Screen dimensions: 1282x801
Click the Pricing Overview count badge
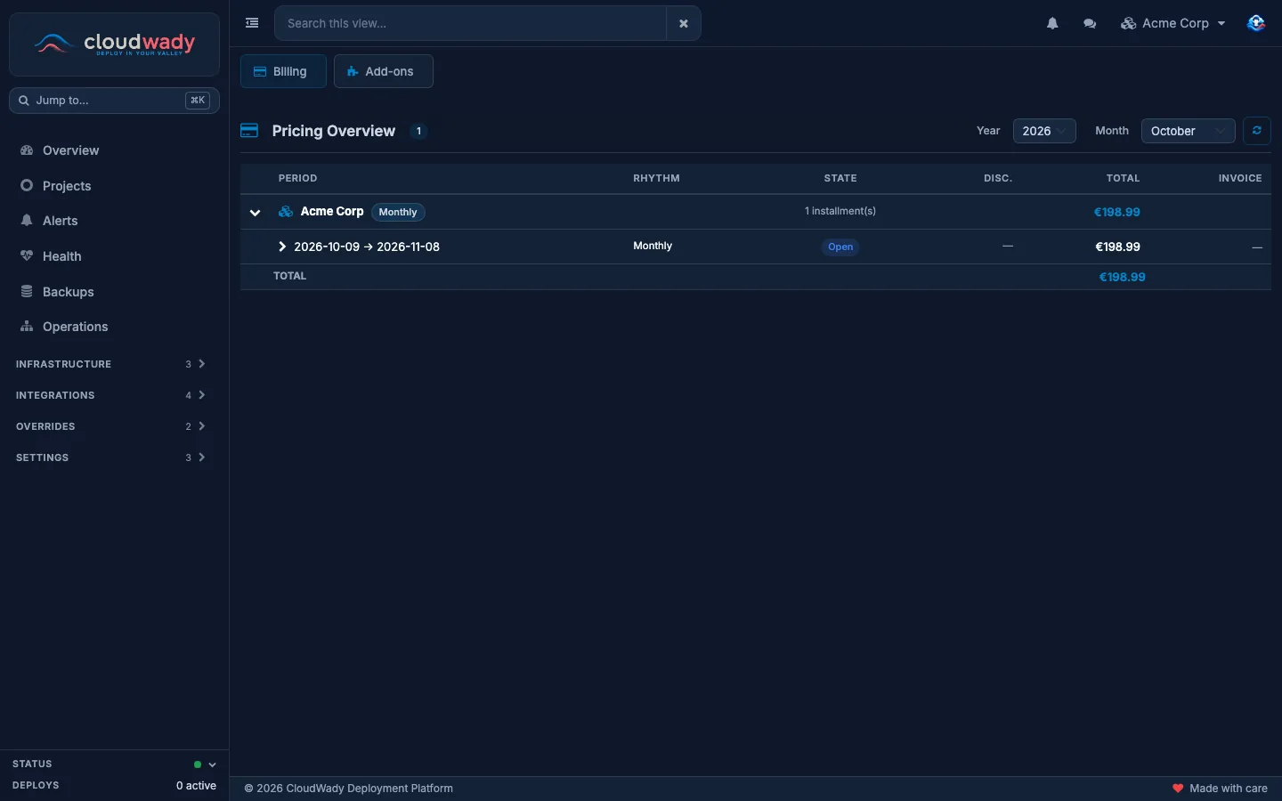418,131
